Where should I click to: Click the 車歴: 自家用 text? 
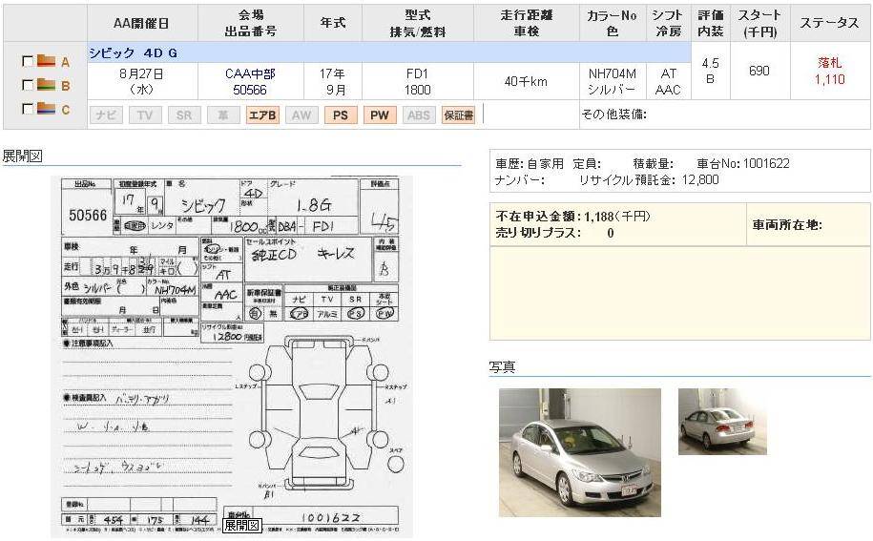530,164
